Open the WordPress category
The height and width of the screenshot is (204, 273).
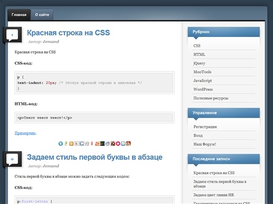(203, 89)
